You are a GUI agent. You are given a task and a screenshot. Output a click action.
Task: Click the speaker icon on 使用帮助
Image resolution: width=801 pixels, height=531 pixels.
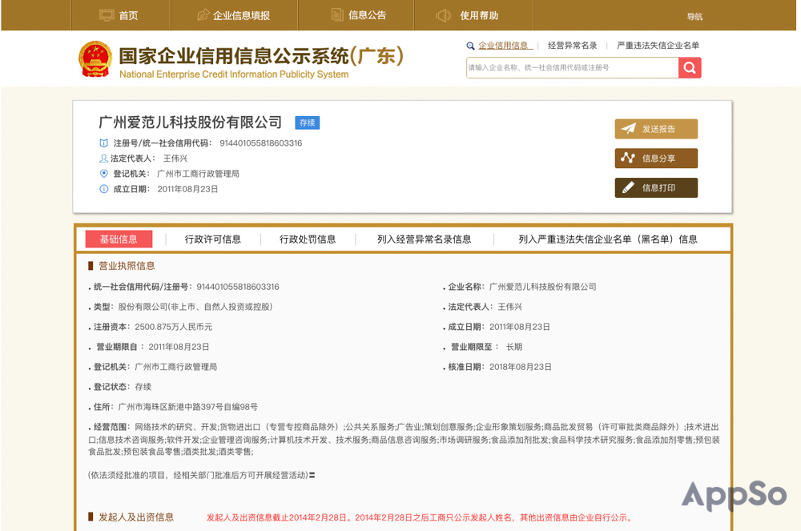coord(444,14)
